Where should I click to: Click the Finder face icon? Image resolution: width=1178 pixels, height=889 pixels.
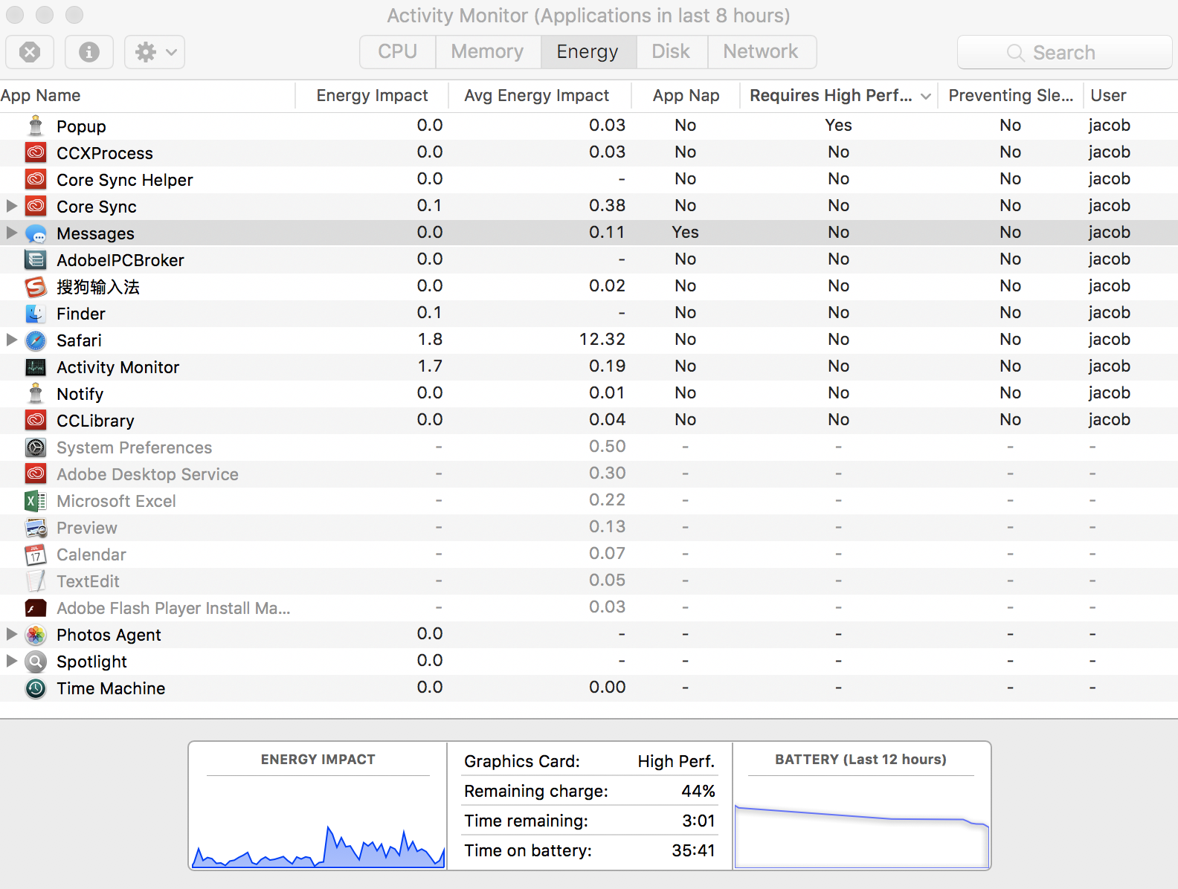click(x=36, y=314)
